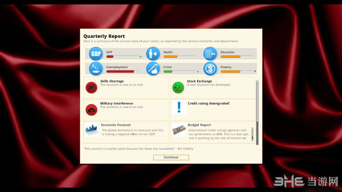Click the red Military Interference icon

pos(91,109)
